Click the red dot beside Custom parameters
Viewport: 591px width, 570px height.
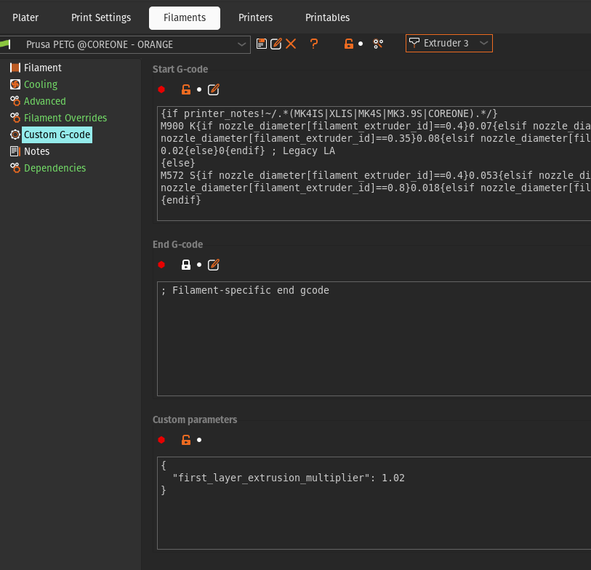(x=161, y=440)
